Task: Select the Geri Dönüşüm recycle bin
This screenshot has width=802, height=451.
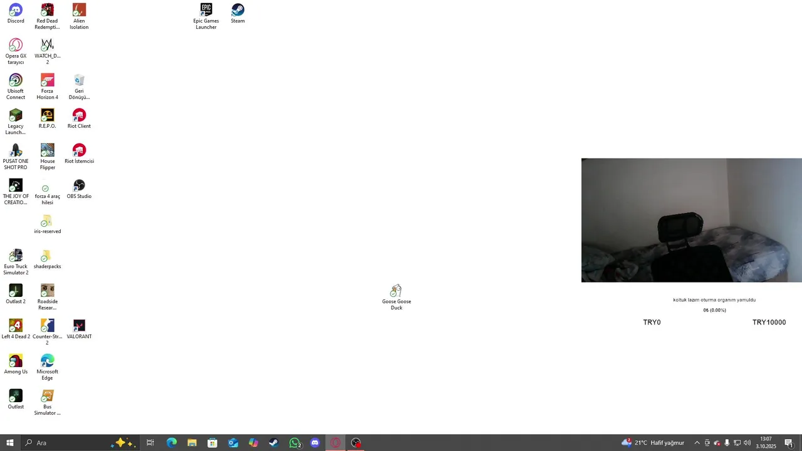Action: coord(79,87)
